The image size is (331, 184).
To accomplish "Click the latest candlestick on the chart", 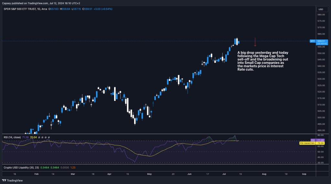I will (x=239, y=42).
